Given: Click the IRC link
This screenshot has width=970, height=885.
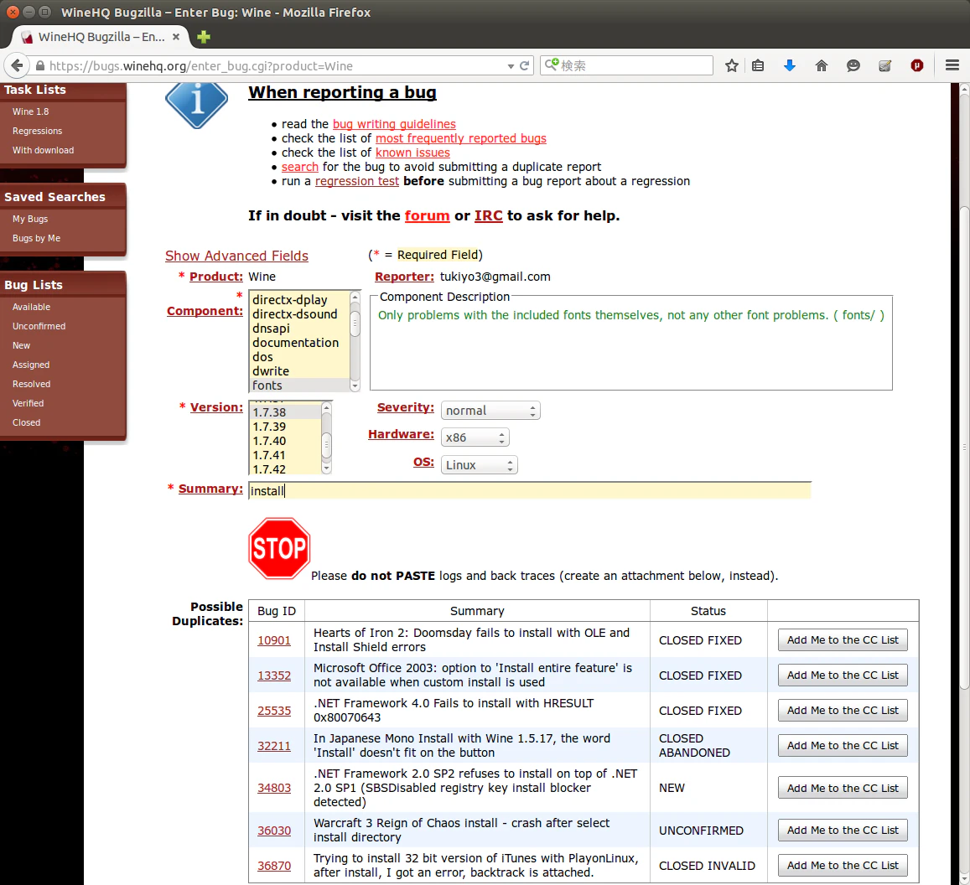Looking at the screenshot, I should [488, 215].
